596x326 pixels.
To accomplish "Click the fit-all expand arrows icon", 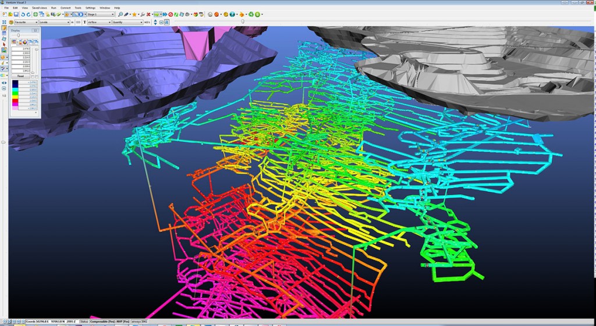I will pyautogui.click(x=4, y=23).
